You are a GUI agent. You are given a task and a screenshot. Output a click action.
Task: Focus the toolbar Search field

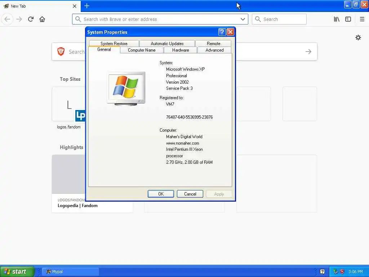[x=279, y=19]
